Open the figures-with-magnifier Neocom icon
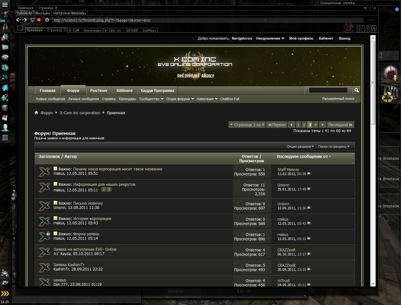The width and height of the screenshot is (401, 305). tap(5, 37)
